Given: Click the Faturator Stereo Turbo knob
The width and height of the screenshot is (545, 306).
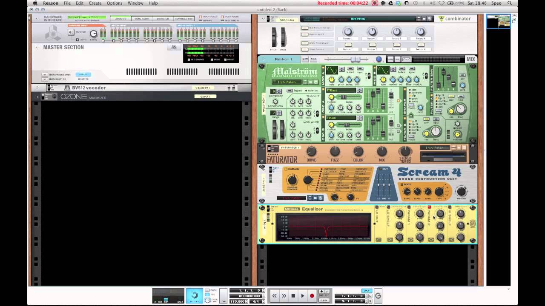Looking at the screenshot, I should (x=405, y=152).
